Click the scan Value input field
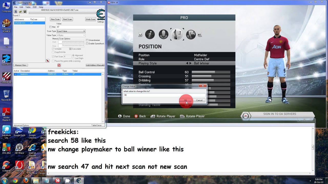The height and width of the screenshot is (184, 328). 80,27
